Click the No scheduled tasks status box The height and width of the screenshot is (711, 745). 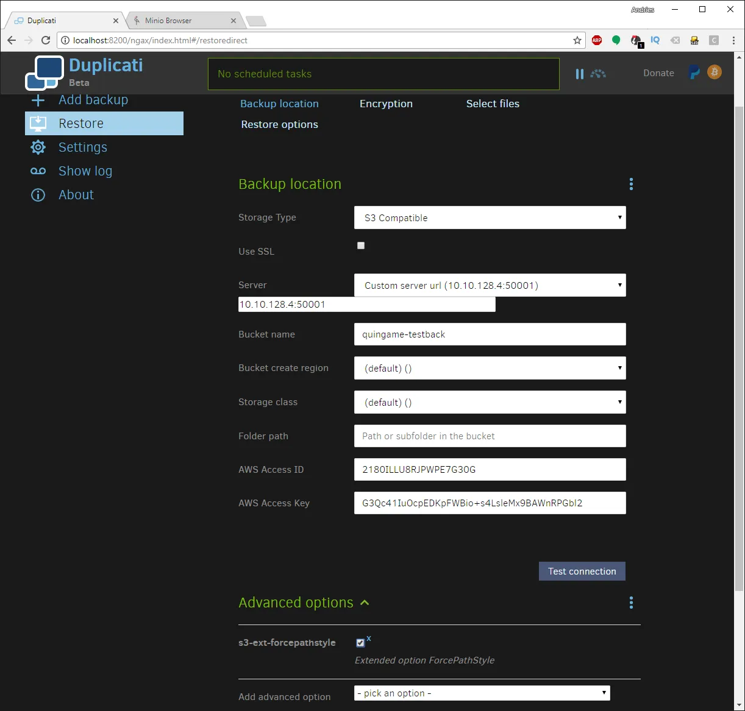tap(383, 74)
